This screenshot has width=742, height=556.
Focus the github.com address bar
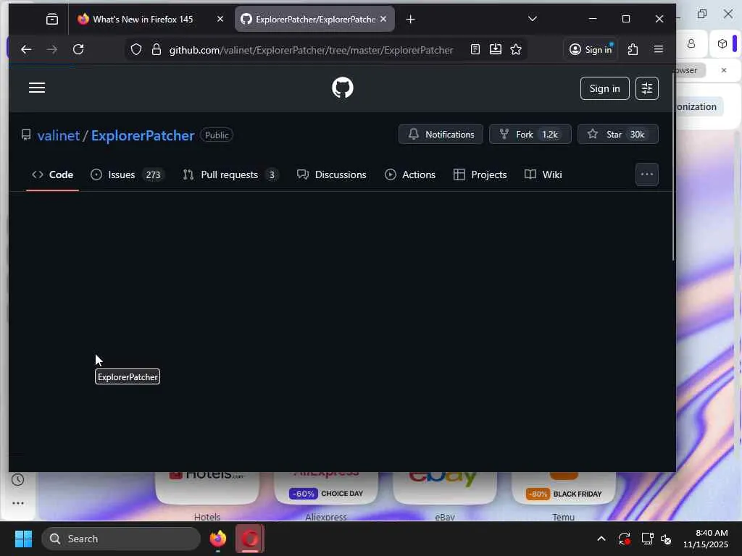point(311,50)
